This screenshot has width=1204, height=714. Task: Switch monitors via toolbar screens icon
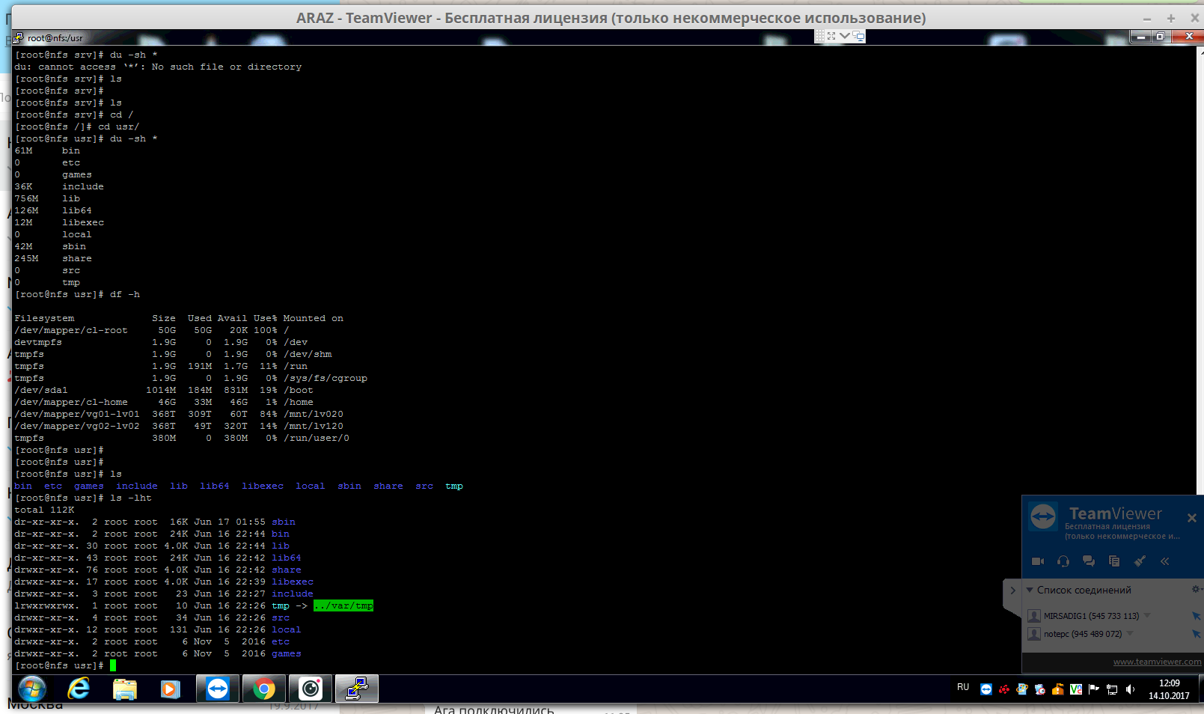coord(858,36)
